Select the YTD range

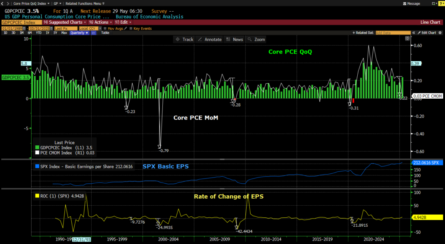coord(38,33)
